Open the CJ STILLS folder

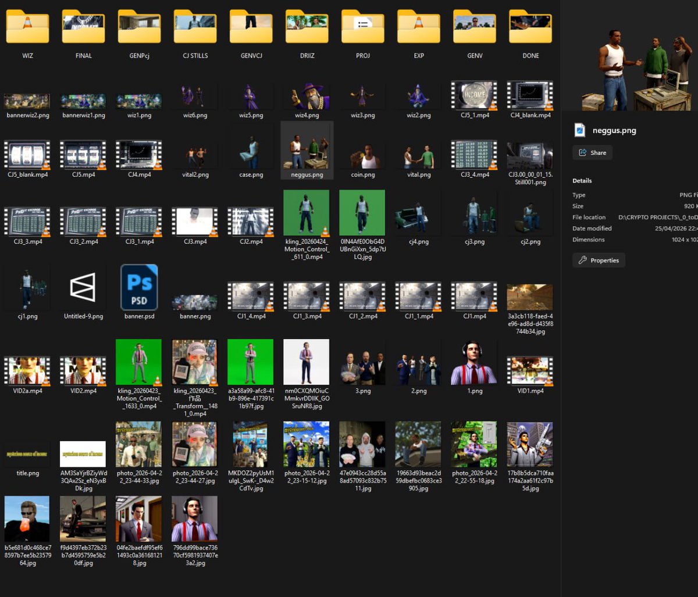(195, 27)
